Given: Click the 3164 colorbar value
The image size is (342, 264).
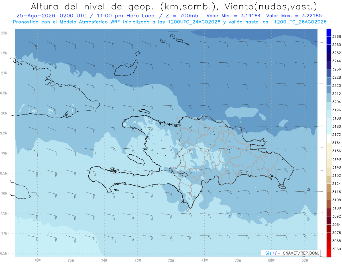Looking at the screenshot, I should [337, 143].
